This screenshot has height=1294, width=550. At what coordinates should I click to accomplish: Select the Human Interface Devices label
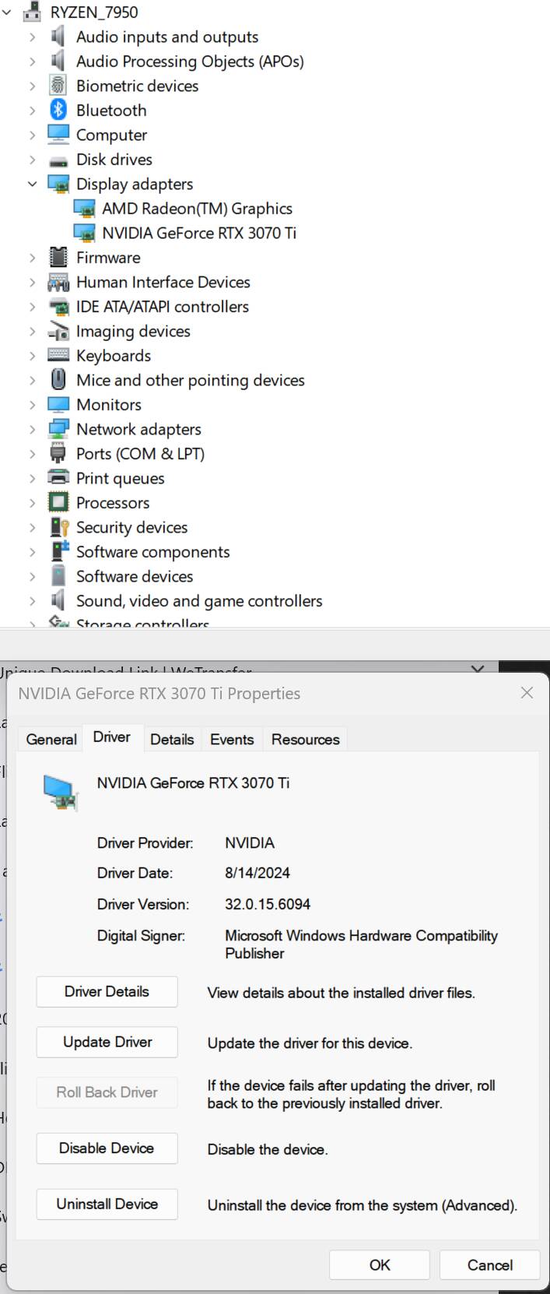pyautogui.click(x=163, y=282)
